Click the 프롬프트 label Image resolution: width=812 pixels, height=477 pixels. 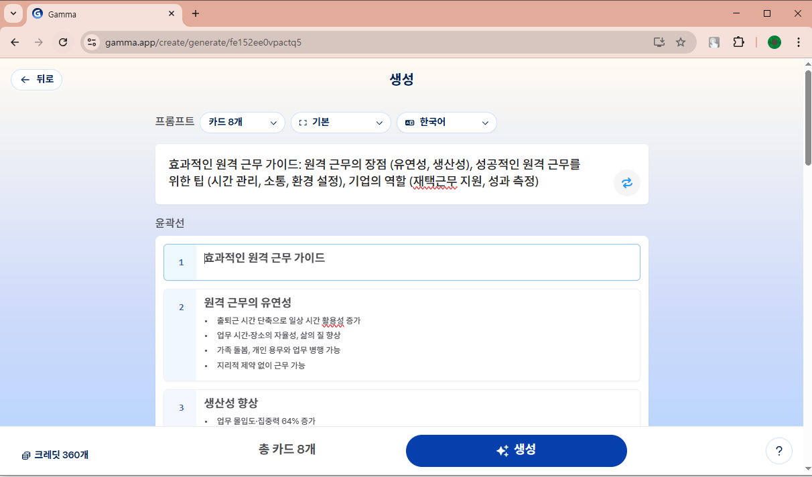[175, 122]
